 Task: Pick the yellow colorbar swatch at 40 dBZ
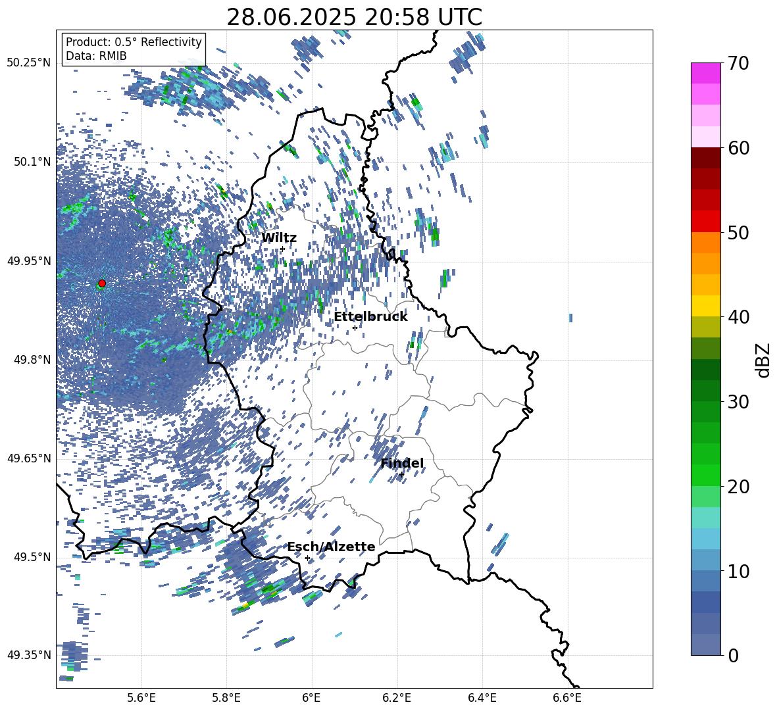point(705,306)
